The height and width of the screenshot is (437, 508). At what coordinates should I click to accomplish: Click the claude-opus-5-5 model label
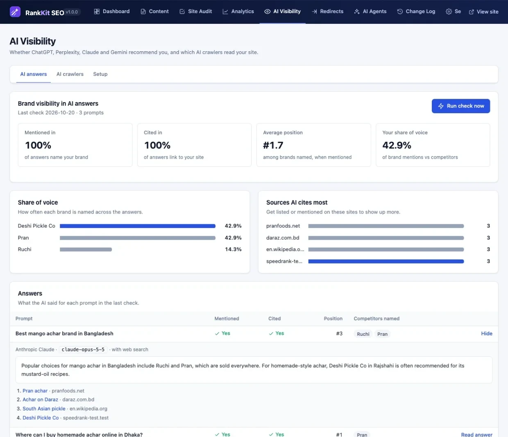coord(83,350)
